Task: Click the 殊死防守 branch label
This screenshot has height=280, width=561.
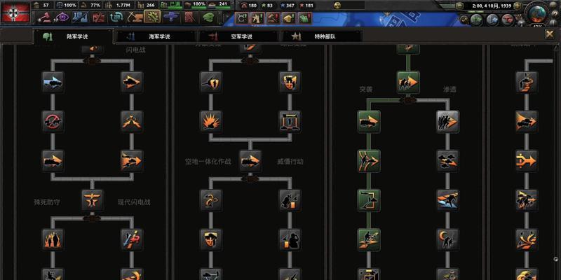Action: pyautogui.click(x=47, y=202)
